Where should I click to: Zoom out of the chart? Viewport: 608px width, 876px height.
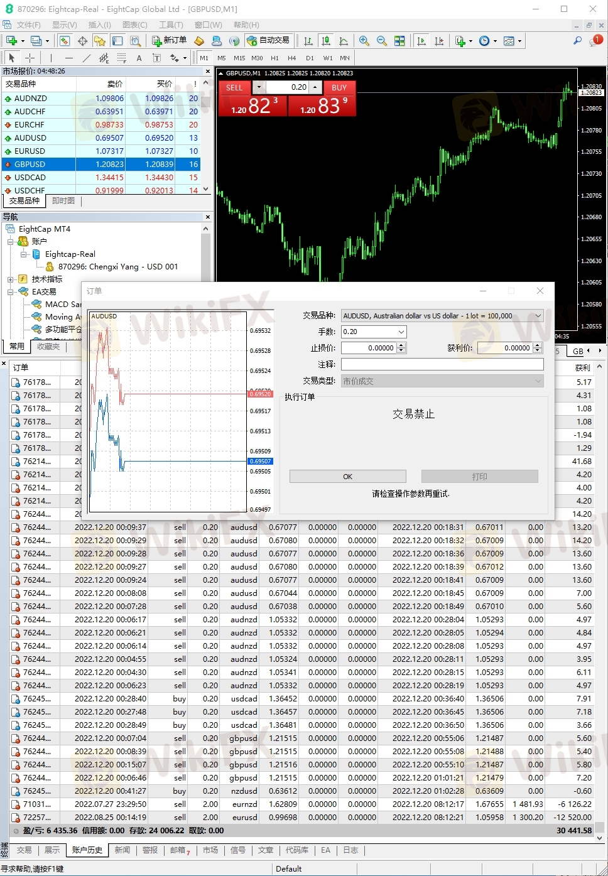(381, 41)
